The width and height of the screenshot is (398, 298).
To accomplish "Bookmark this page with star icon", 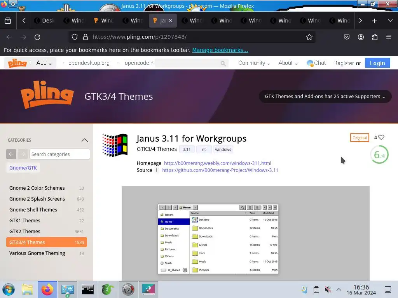I will [309, 37].
